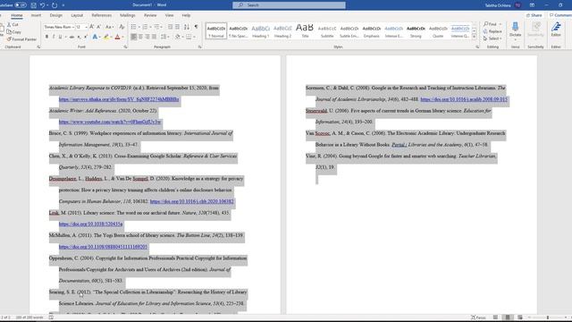Image resolution: width=572 pixels, height=322 pixels.
Task: Switch to the Insert tab
Action: tap(36, 15)
